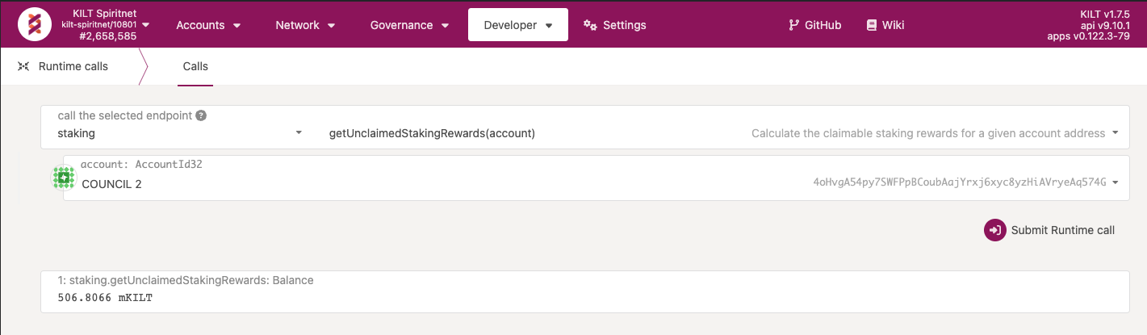1147x335 pixels.
Task: Open the Accounts menu
Action: (208, 25)
